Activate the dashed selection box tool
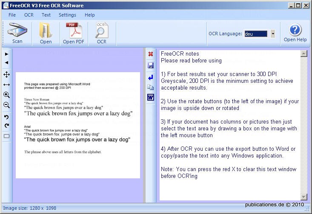This screenshot has height=214, width=312. (x=6, y=136)
